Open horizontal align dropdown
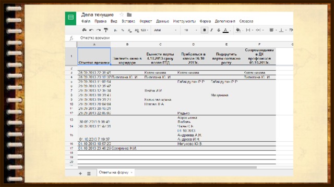Image resolution: width=334 pixels, height=187 pixels. (x=272, y=30)
